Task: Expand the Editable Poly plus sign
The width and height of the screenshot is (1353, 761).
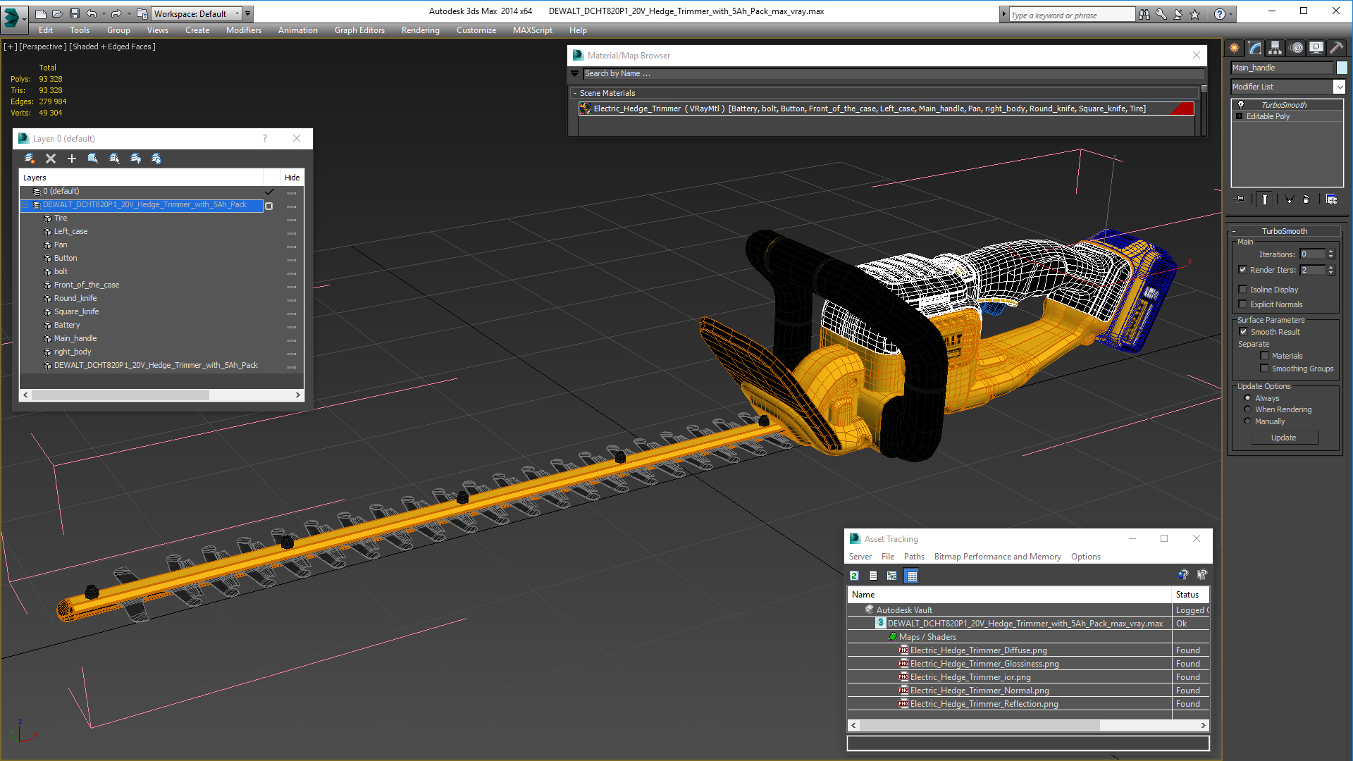Action: pos(1240,116)
